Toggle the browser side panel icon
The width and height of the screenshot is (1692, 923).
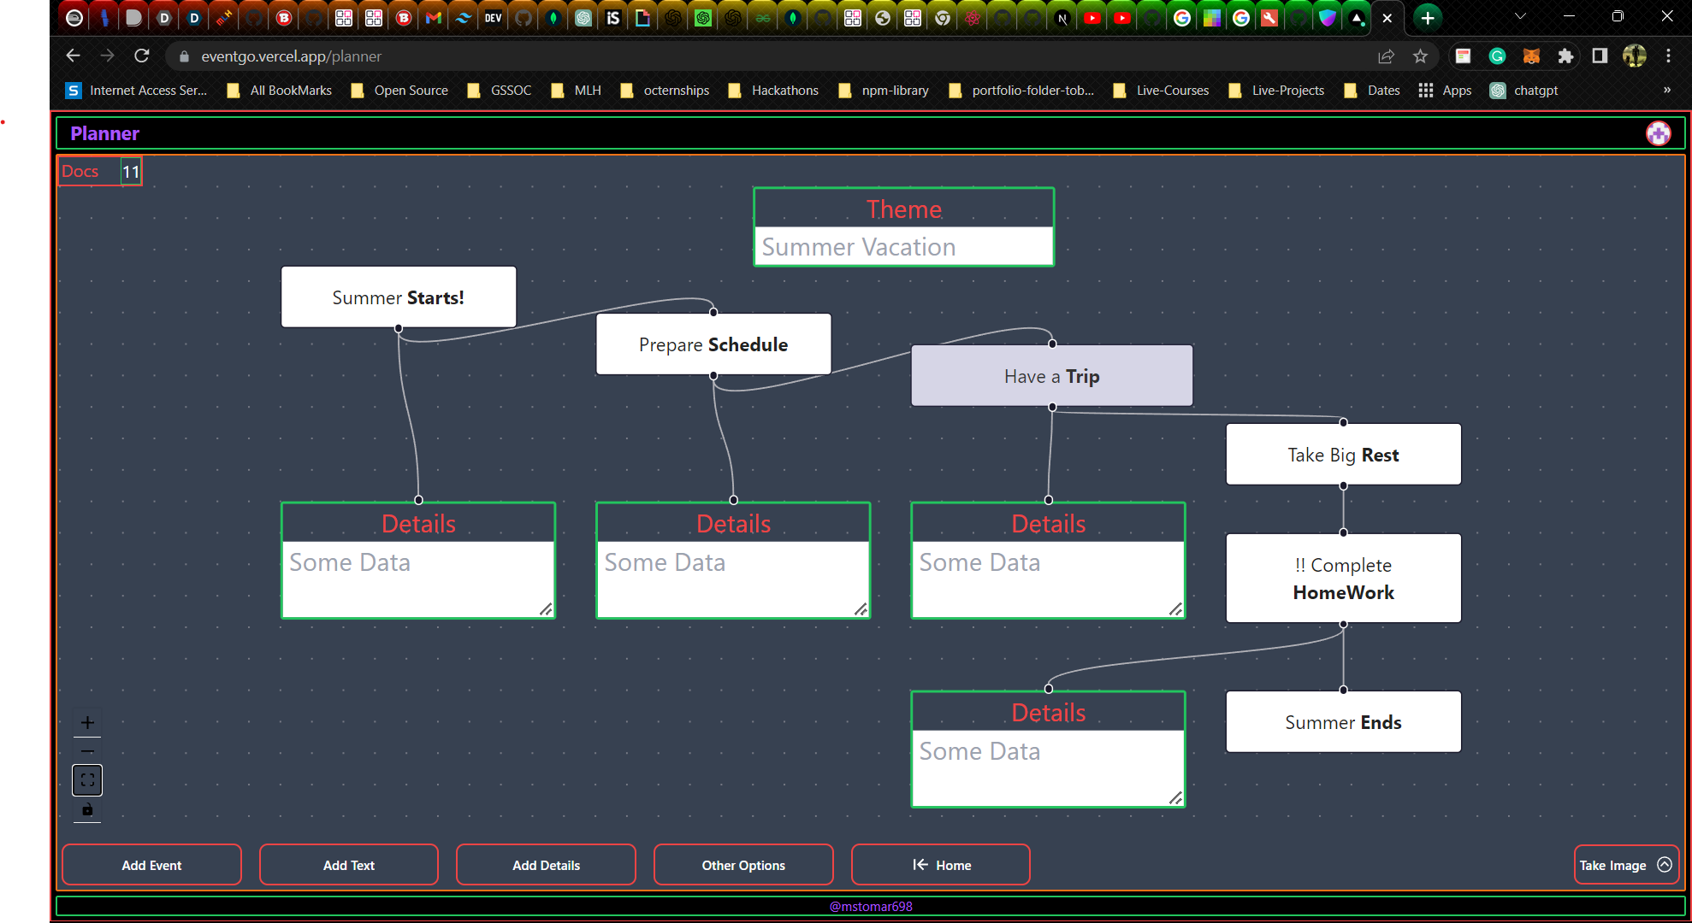tap(1600, 56)
